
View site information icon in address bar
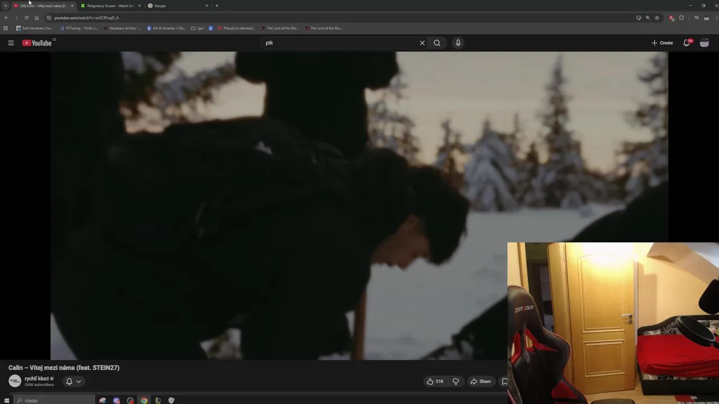49,17
